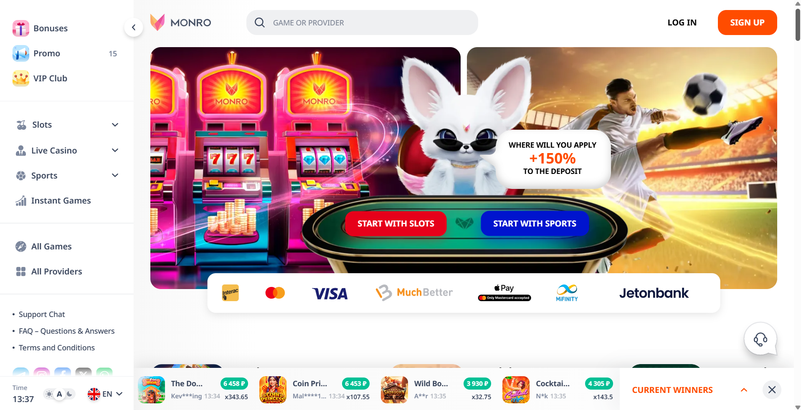Click the Sign Up button

point(747,23)
